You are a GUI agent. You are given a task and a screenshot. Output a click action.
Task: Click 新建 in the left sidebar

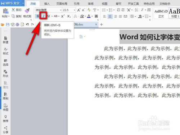pos(5,40)
